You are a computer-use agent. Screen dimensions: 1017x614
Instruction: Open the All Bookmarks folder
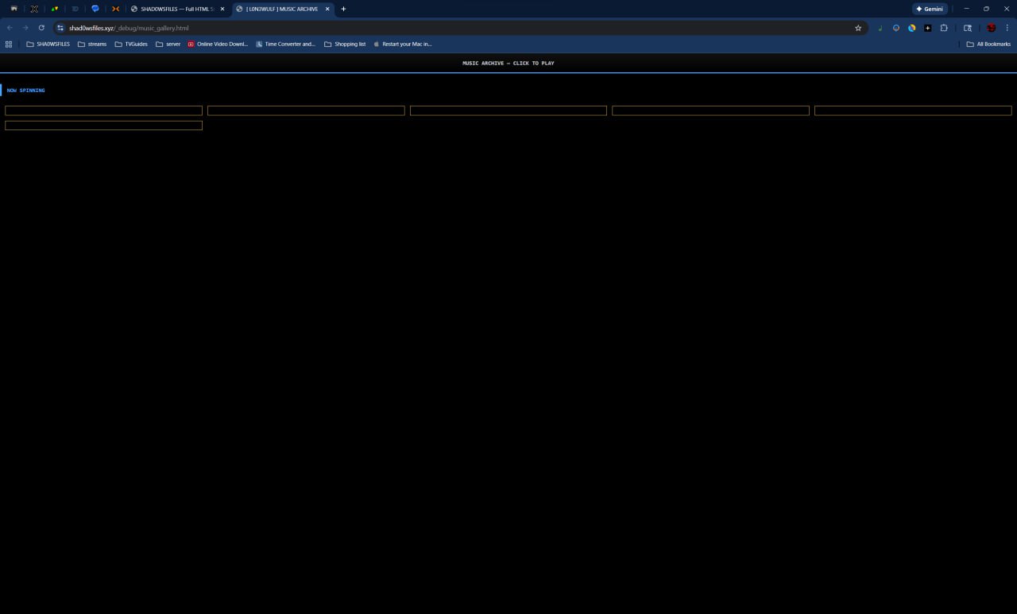point(988,44)
